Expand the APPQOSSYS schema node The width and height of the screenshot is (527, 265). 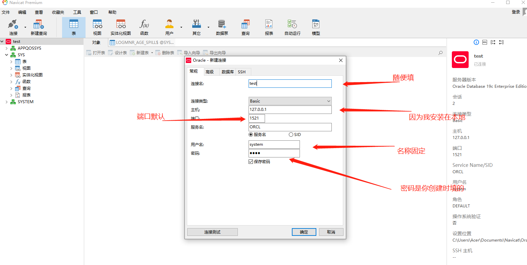coord(6,48)
